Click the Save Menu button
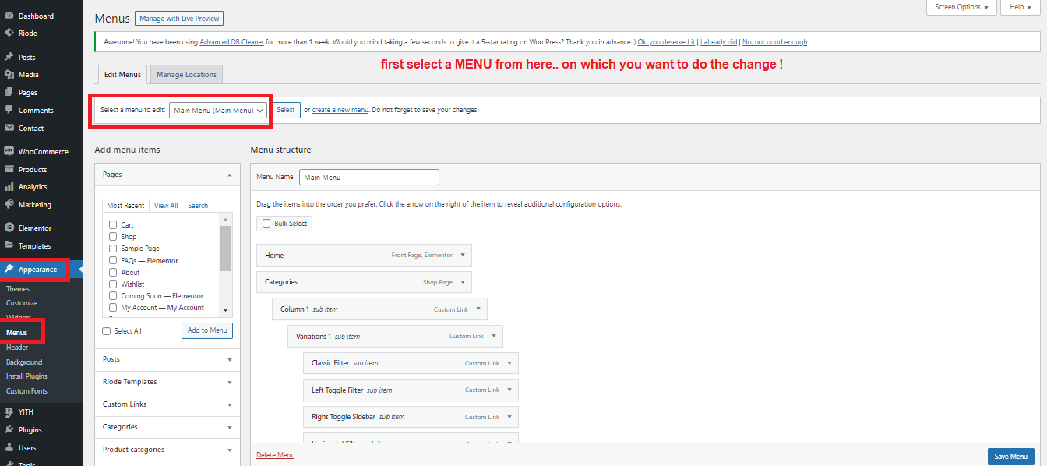The width and height of the screenshot is (1047, 466). 1011,457
